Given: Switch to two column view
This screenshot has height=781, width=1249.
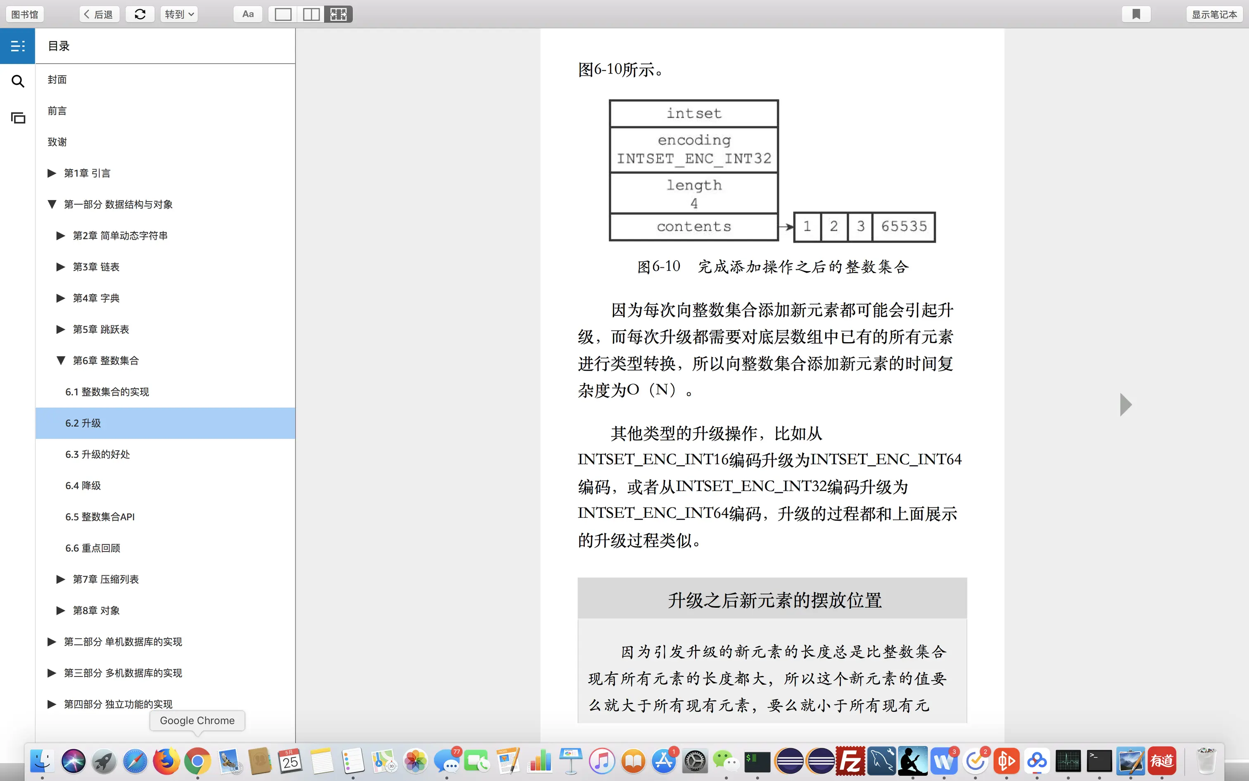Looking at the screenshot, I should click(311, 14).
